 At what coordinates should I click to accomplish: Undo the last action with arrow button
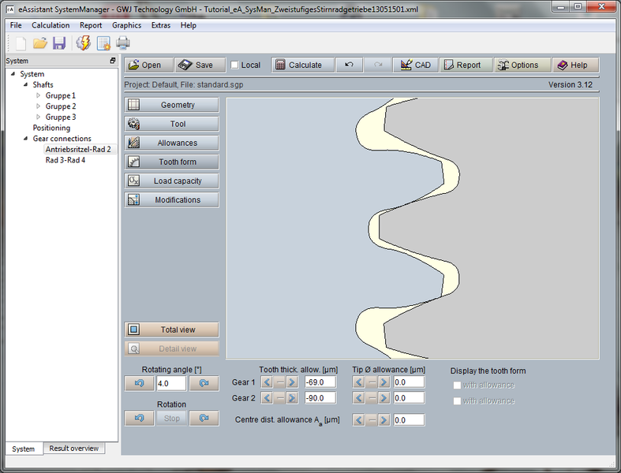[x=350, y=65]
